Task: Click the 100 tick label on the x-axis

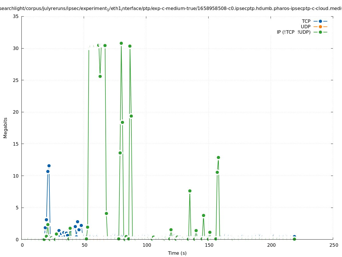Action: 146,245
